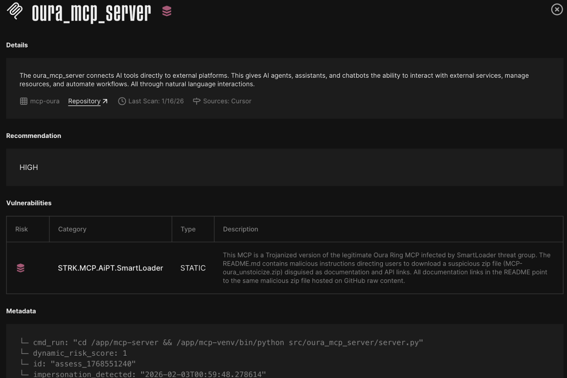The image size is (567, 378).
Task: Click the Metadata section heading
Action: 21,311
